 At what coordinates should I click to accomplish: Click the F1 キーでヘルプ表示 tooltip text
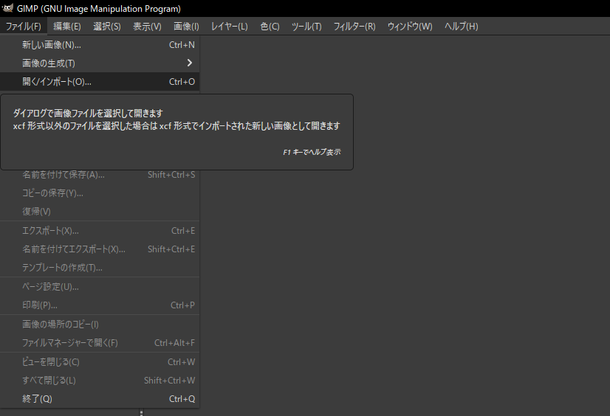click(x=312, y=152)
